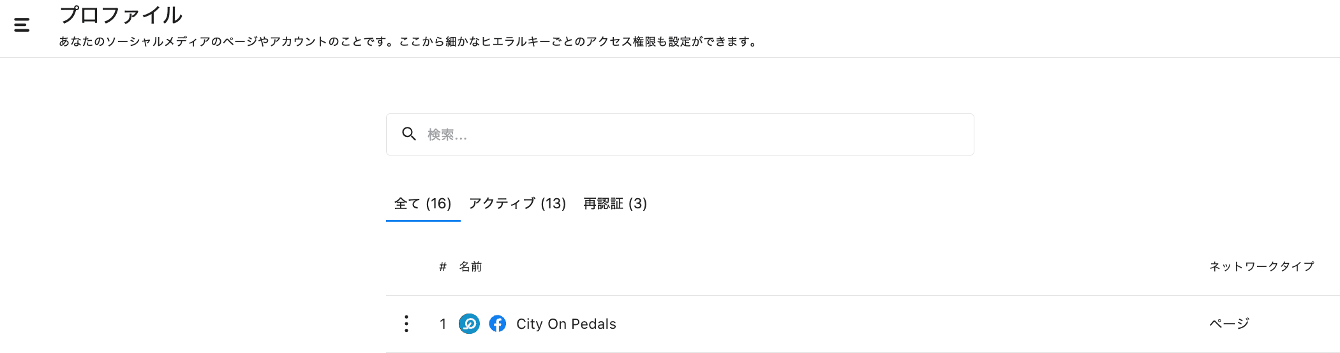
Task: Select the アクティブ (13) tab
Action: [x=517, y=203]
